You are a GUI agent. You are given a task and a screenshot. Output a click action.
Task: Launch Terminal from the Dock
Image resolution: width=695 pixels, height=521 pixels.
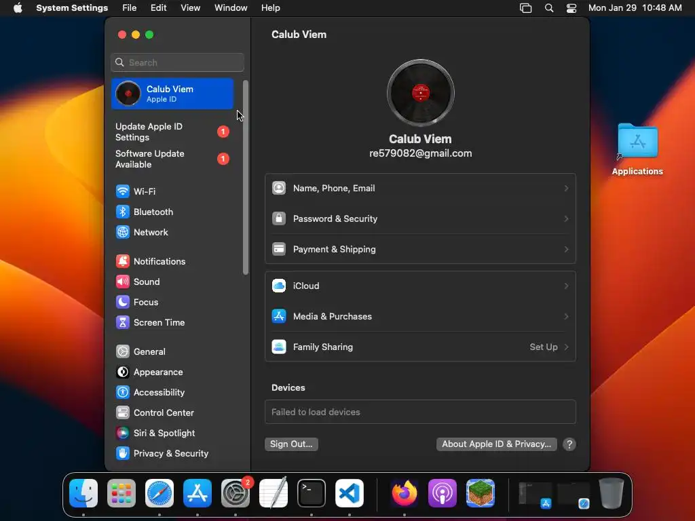click(x=312, y=493)
